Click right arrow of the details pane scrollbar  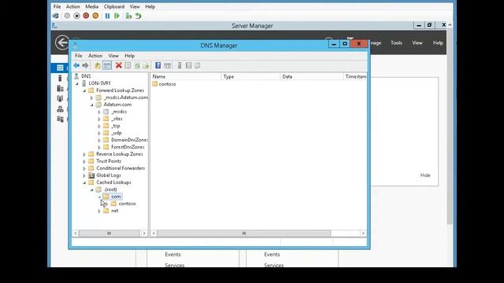(x=363, y=233)
